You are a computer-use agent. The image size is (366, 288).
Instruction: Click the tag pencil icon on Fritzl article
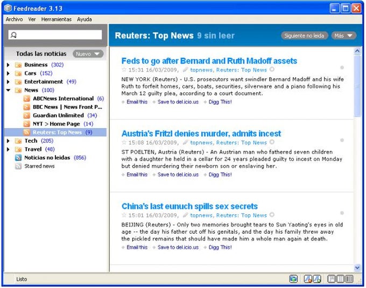pos(185,142)
